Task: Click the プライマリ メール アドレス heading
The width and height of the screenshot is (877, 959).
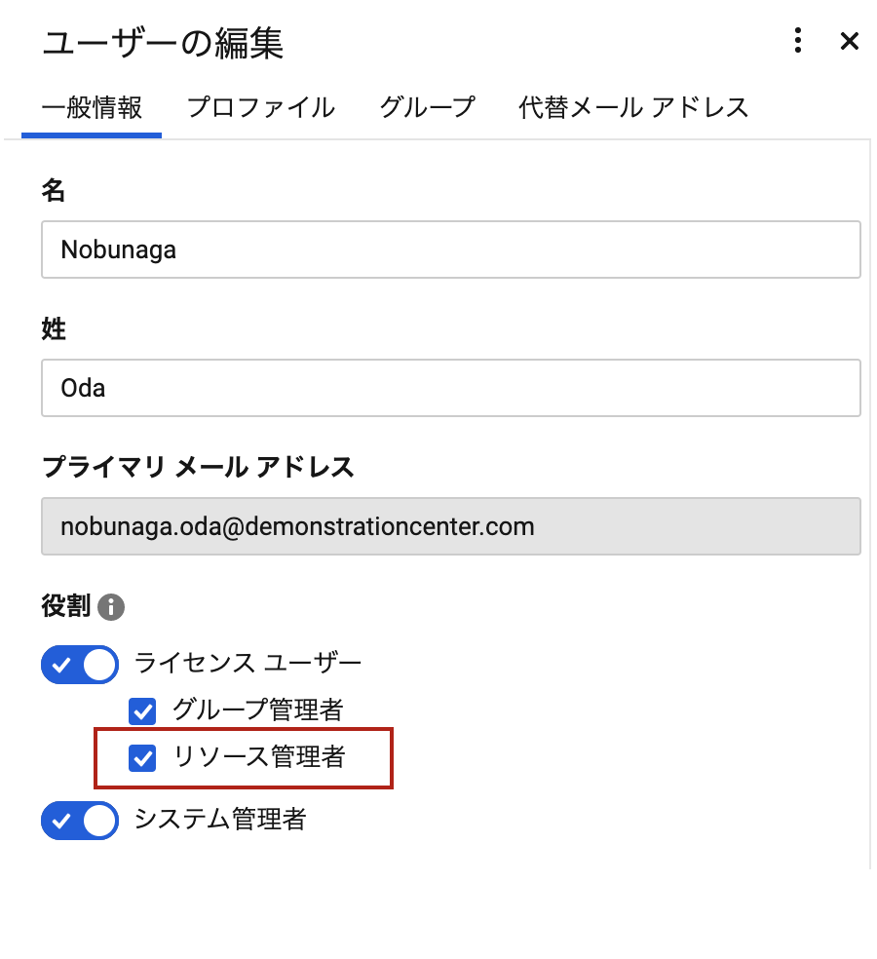Action: 198,467
